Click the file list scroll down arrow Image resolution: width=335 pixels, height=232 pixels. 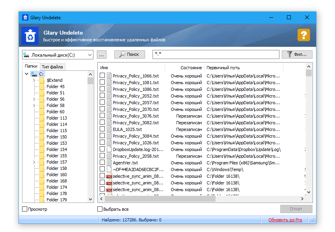(x=309, y=192)
